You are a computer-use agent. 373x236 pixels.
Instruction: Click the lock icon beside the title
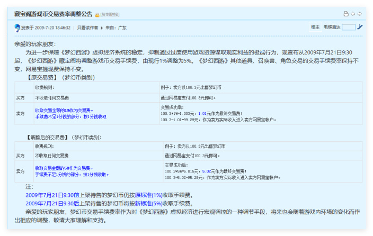[97, 15]
